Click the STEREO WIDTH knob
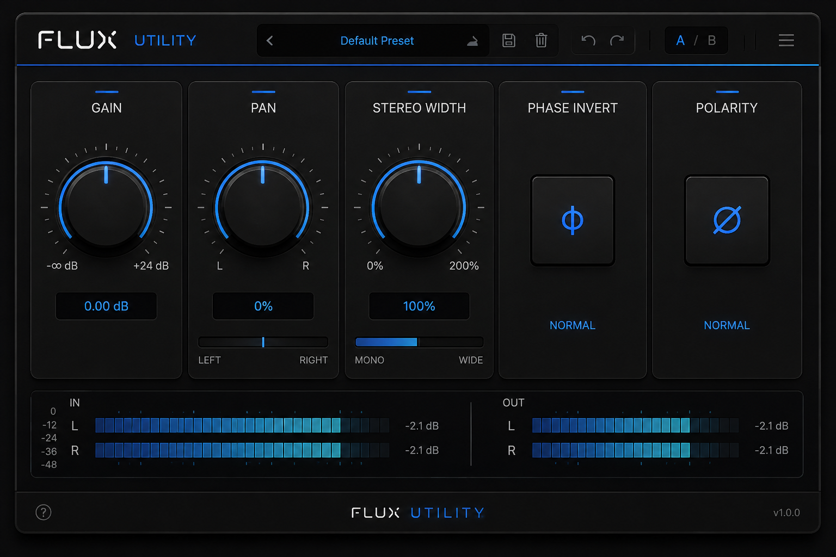This screenshot has height=557, width=836. (x=419, y=207)
